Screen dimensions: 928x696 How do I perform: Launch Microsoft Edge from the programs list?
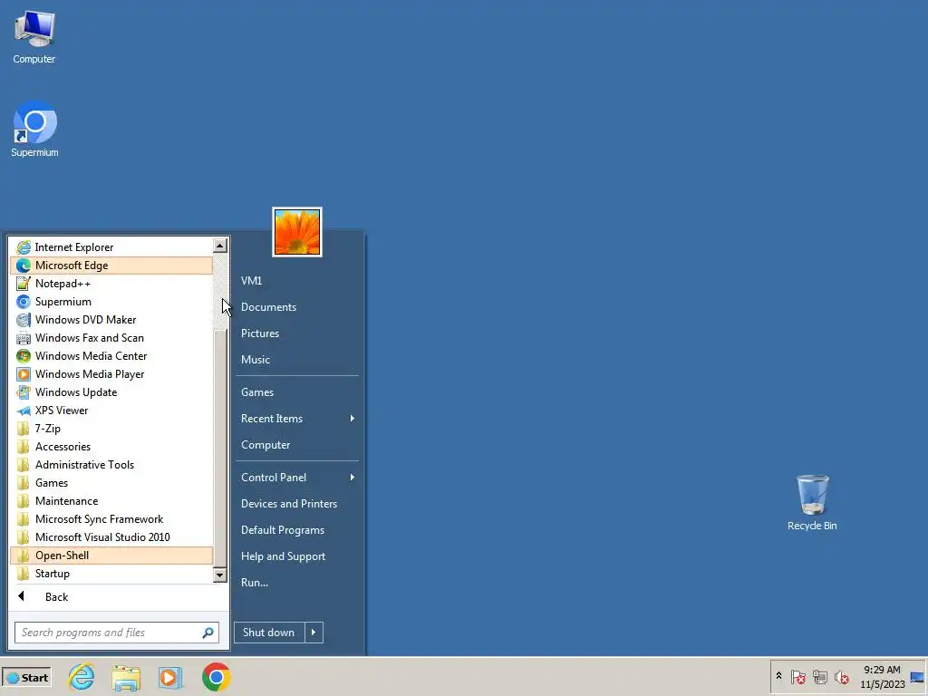tap(111, 266)
